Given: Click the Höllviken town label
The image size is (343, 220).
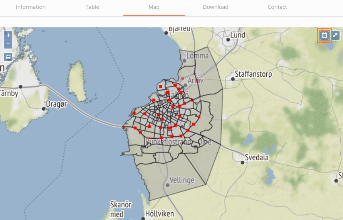Looking at the screenshot, I should pyautogui.click(x=160, y=213).
